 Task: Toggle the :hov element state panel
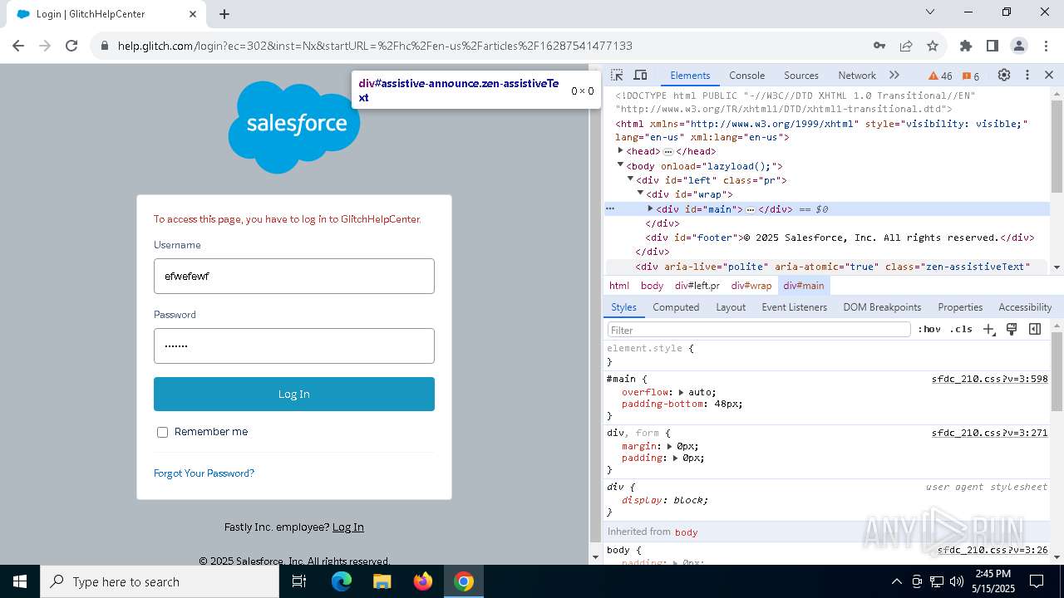click(x=929, y=330)
